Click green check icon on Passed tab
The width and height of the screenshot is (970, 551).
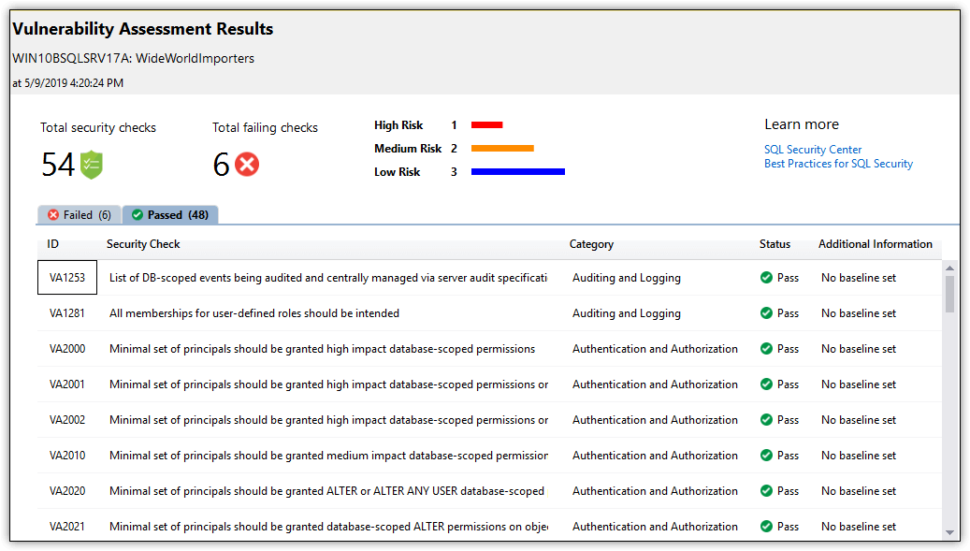[138, 214]
